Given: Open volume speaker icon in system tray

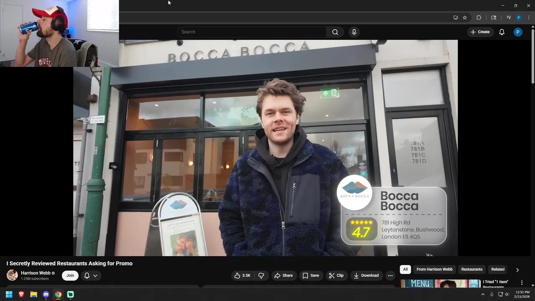Looking at the screenshot, I should point(507,294).
